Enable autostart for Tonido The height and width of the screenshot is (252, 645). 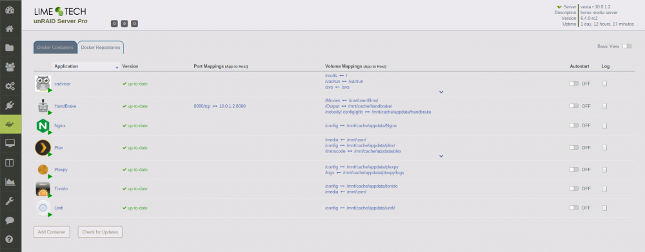click(x=574, y=188)
